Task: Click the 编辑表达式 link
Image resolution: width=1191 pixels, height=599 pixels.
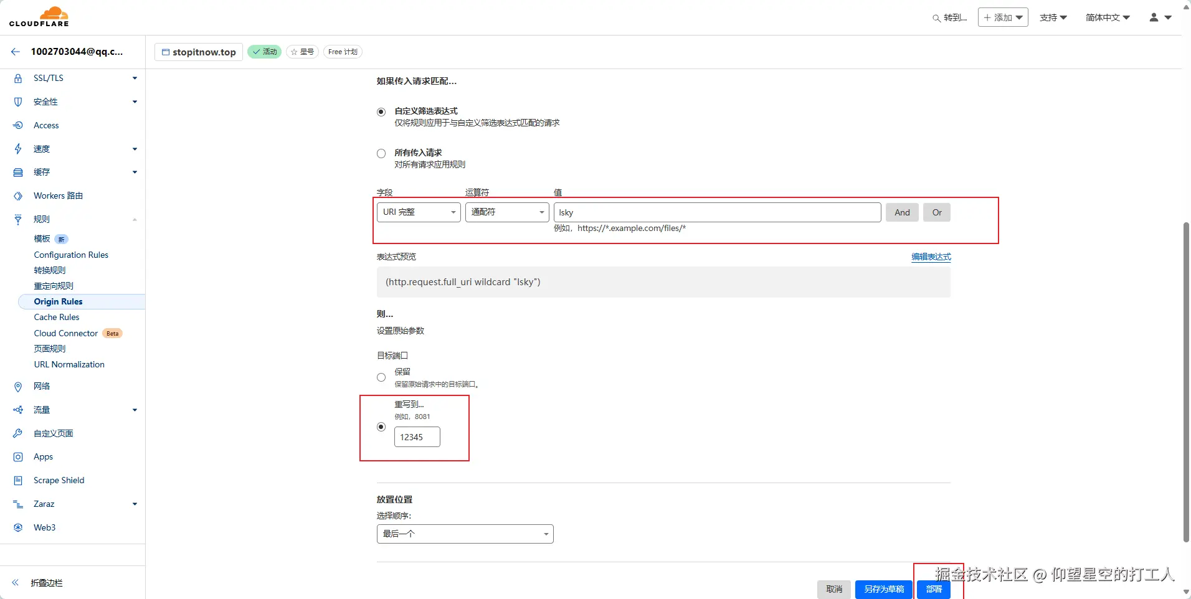Action: click(931, 257)
